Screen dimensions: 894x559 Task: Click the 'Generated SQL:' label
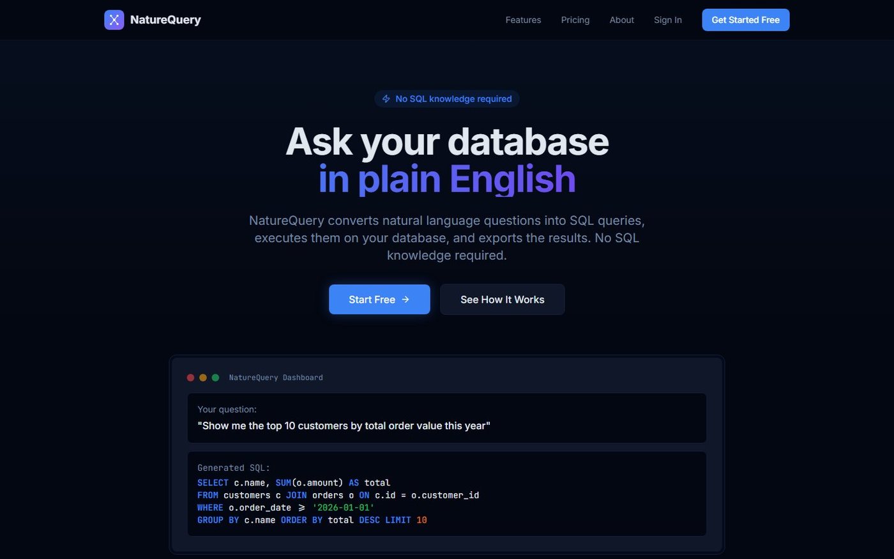click(x=234, y=468)
